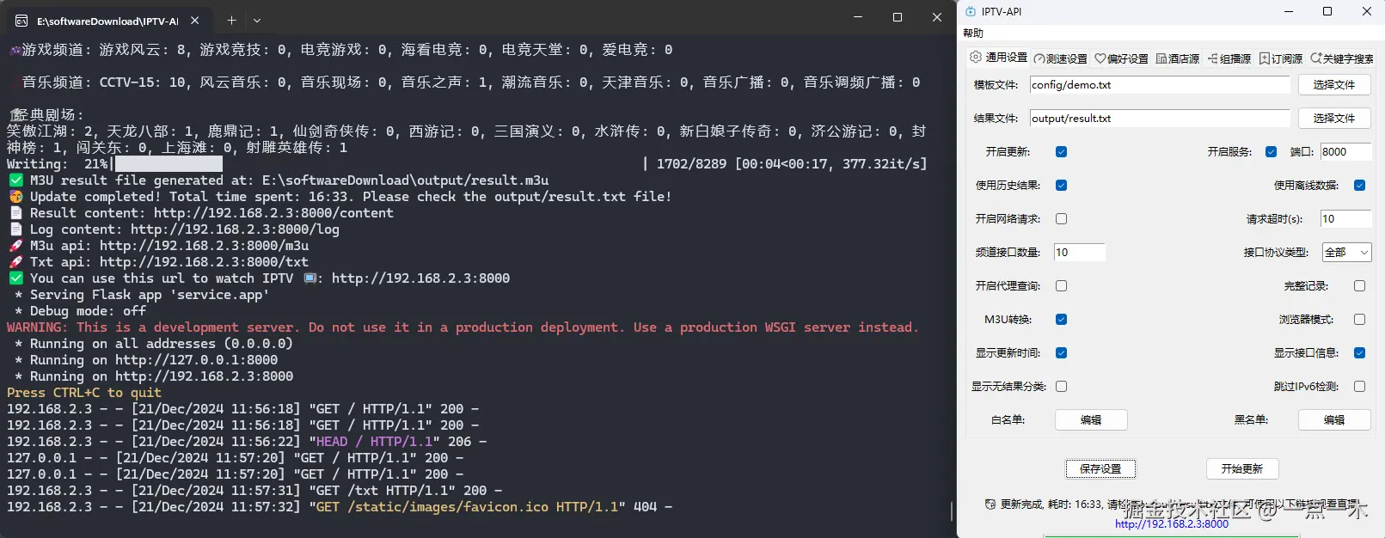Viewport: 1385px width, 538px height.
Task: Toggle the 跳过IPv6检测 checkbox
Action: pyautogui.click(x=1359, y=386)
